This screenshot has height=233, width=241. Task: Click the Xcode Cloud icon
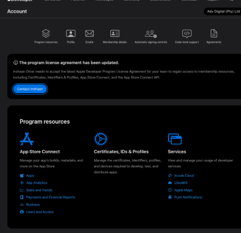point(170,176)
